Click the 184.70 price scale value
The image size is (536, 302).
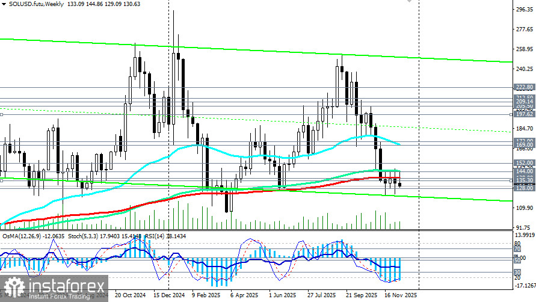tap(525, 129)
